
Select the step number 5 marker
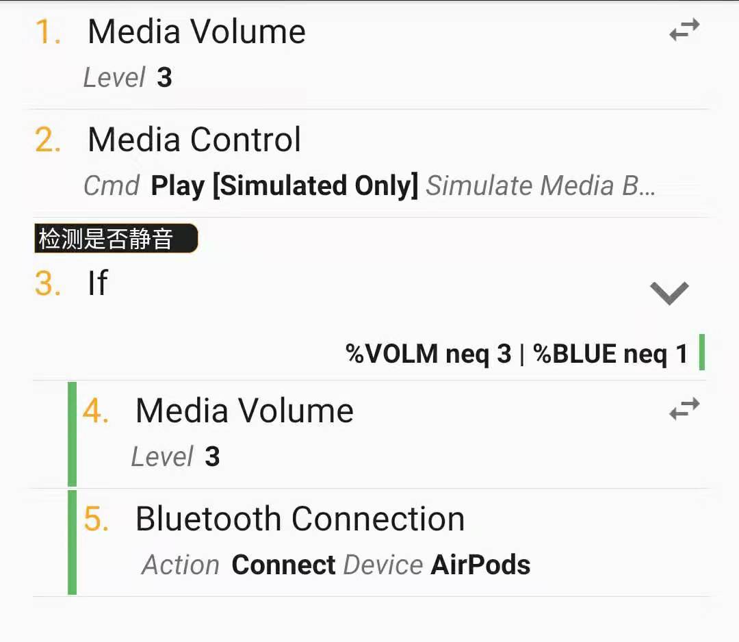pos(96,519)
